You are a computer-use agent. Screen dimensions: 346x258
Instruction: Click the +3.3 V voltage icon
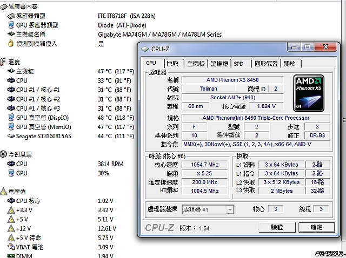[11, 210]
